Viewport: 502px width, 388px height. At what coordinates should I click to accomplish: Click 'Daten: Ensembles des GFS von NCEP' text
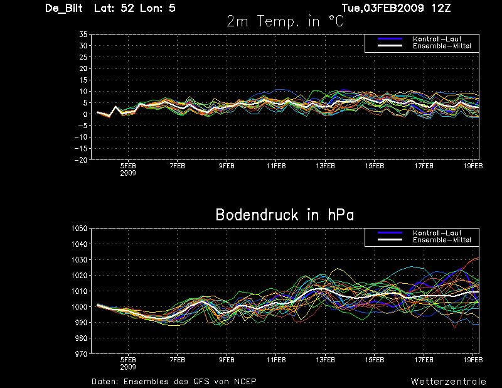tap(174, 381)
